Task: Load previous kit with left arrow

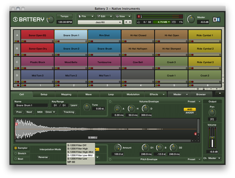Action: (x=126, y=22)
